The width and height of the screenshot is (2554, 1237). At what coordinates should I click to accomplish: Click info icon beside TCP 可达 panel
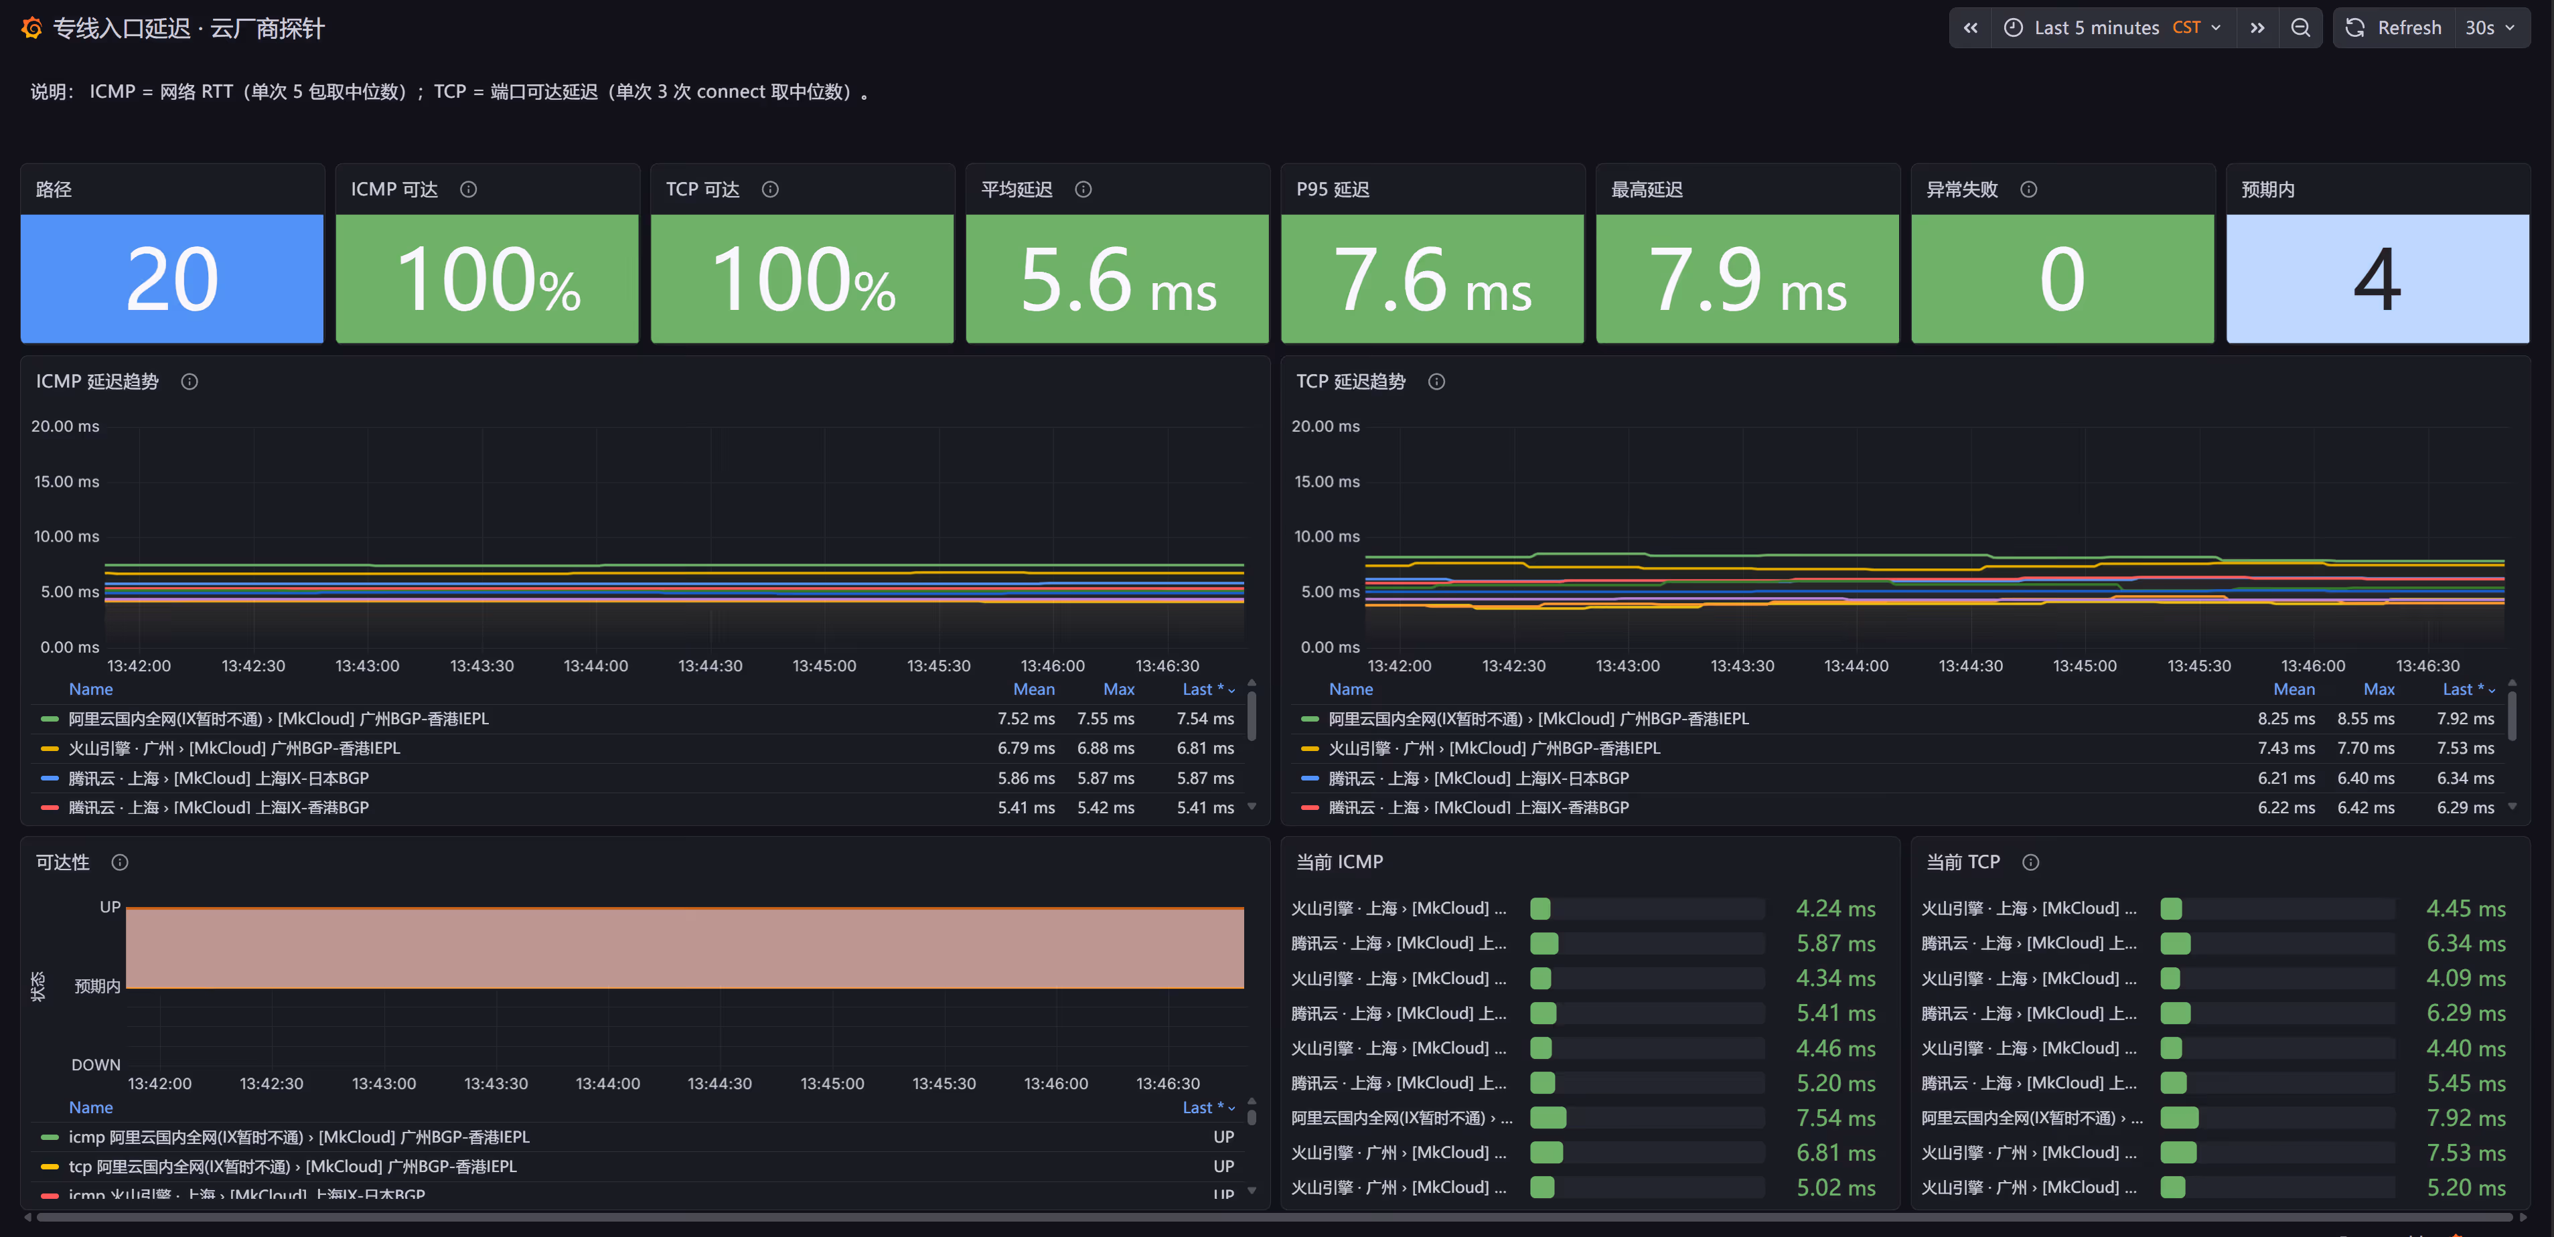770,189
